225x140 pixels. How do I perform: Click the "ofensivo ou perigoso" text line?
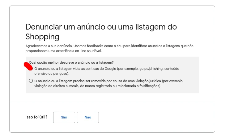click(52, 74)
